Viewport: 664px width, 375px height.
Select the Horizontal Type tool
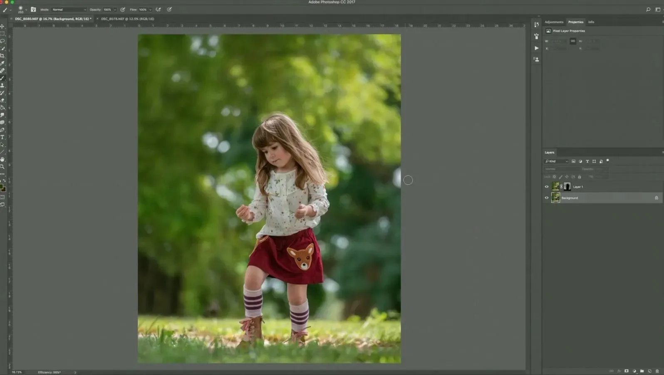2,137
